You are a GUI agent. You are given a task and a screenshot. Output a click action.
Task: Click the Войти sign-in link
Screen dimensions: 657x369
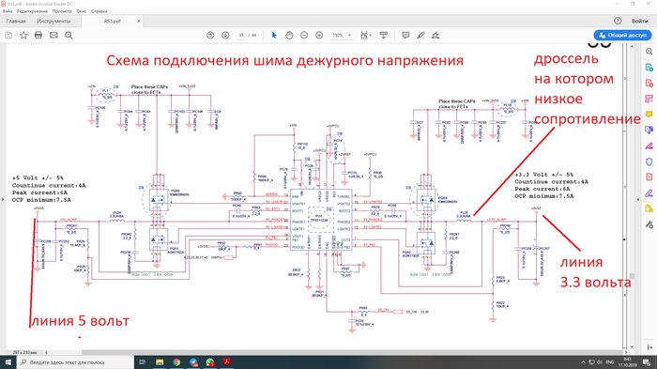(640, 21)
